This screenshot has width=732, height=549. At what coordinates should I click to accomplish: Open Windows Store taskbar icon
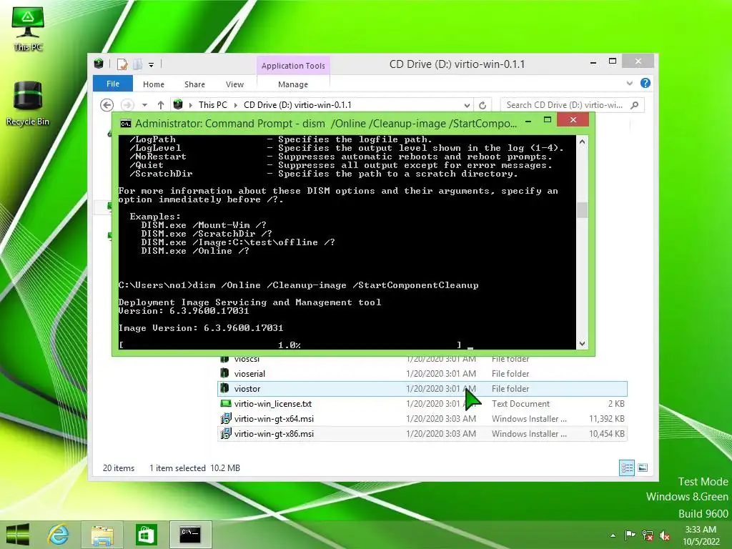pyautogui.click(x=146, y=535)
